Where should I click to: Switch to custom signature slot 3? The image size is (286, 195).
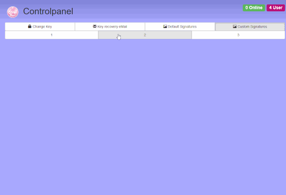[238, 35]
